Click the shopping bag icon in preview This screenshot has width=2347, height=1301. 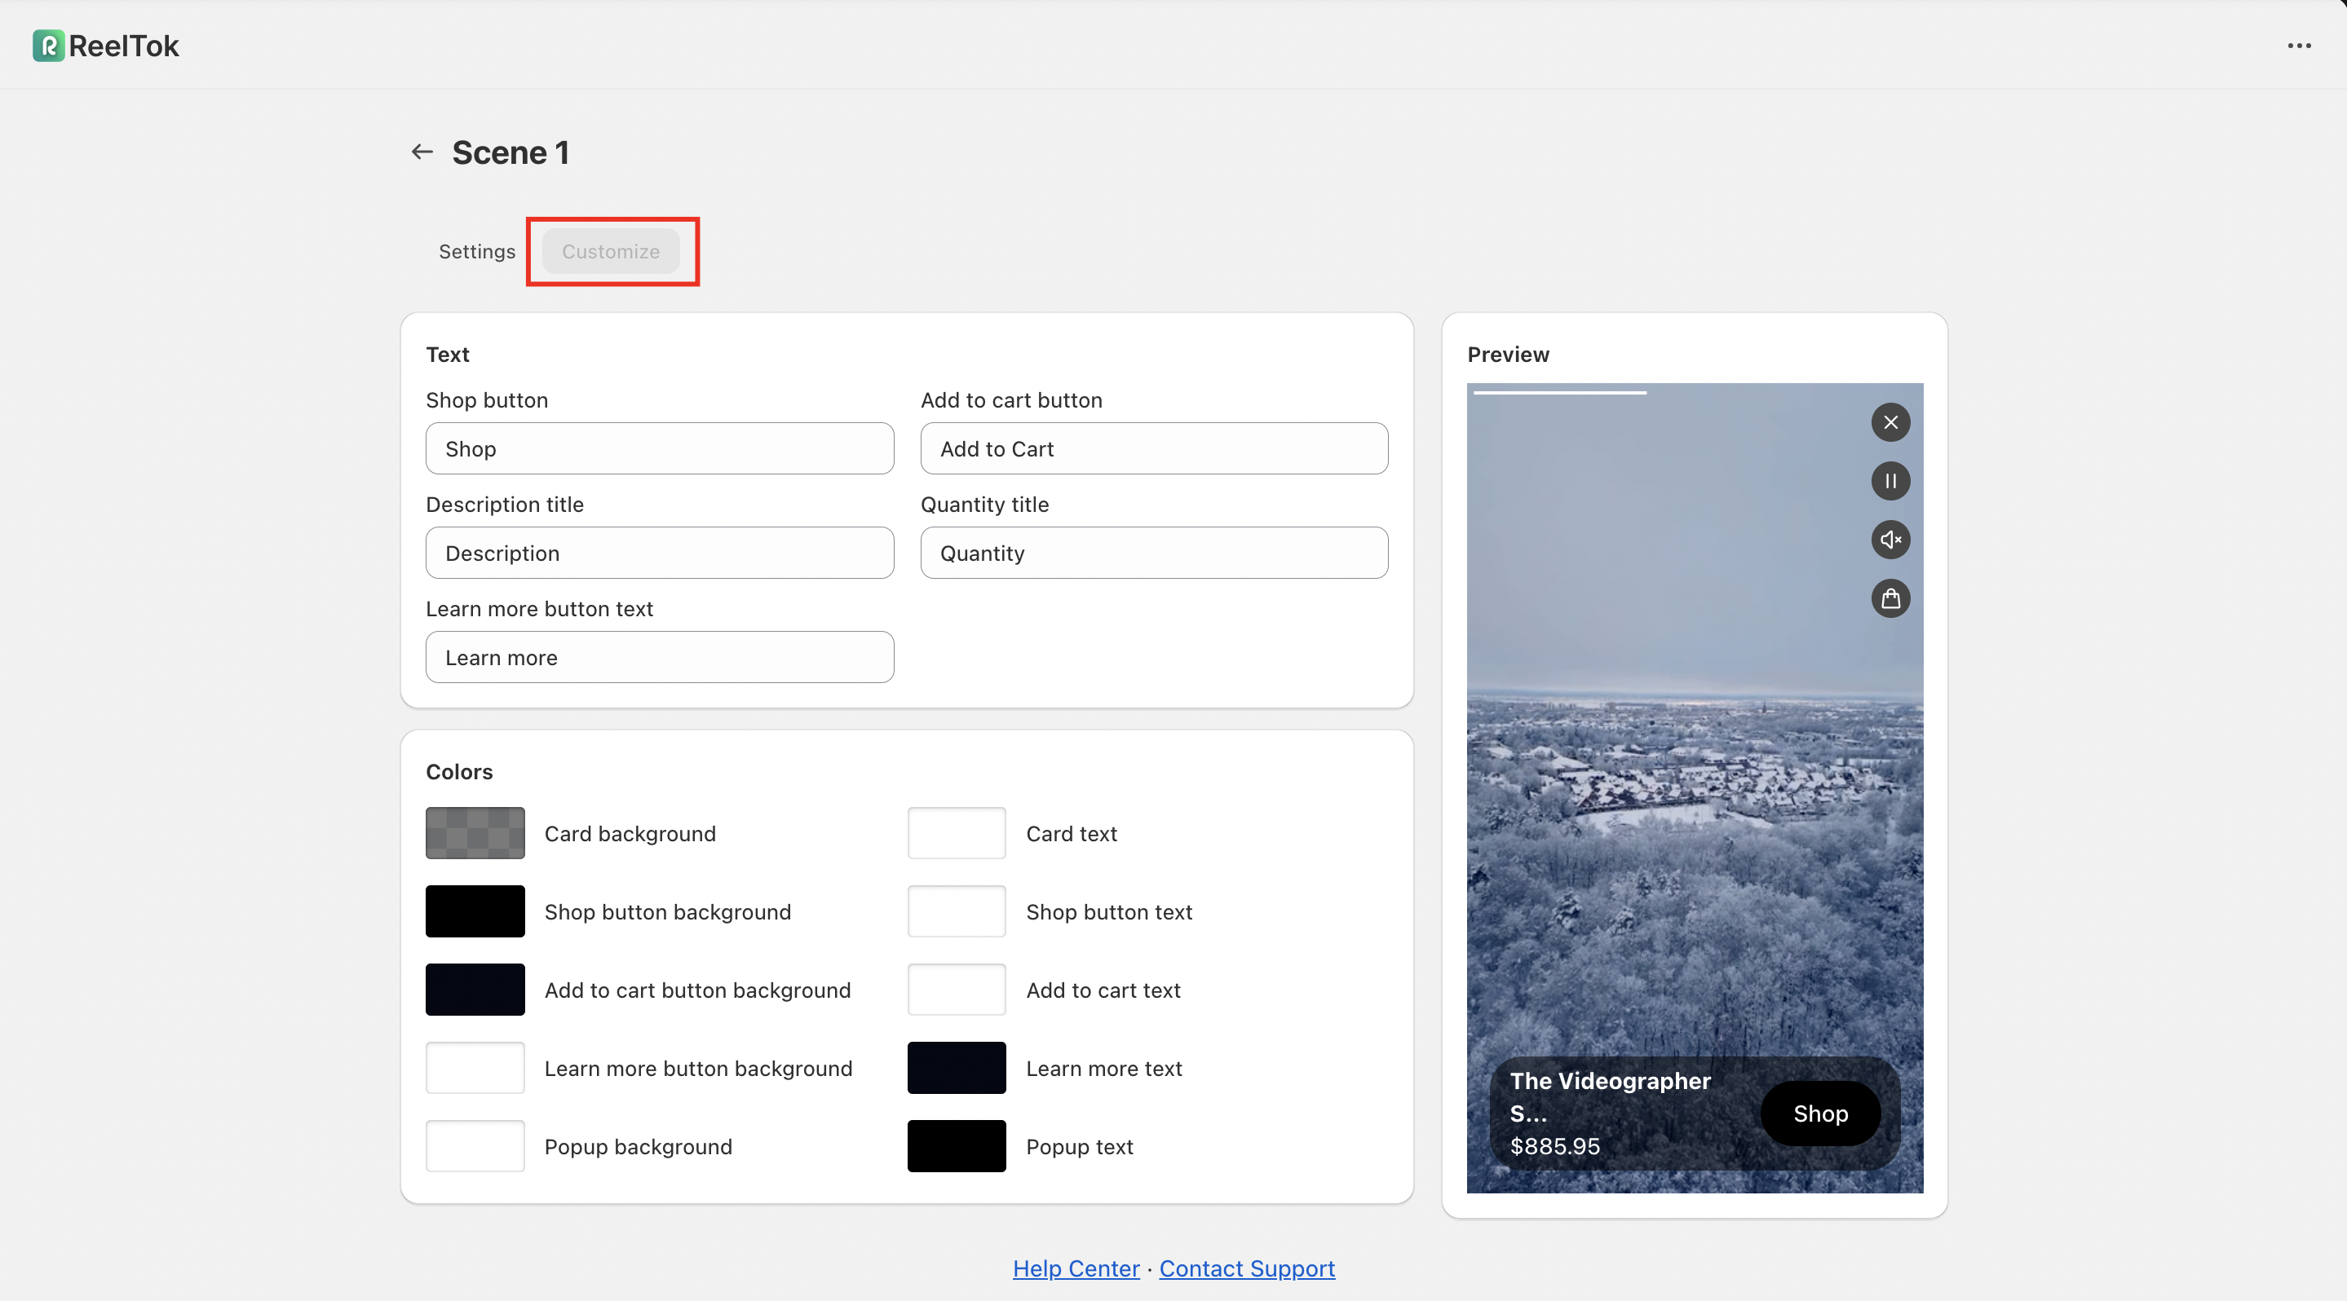click(x=1890, y=599)
